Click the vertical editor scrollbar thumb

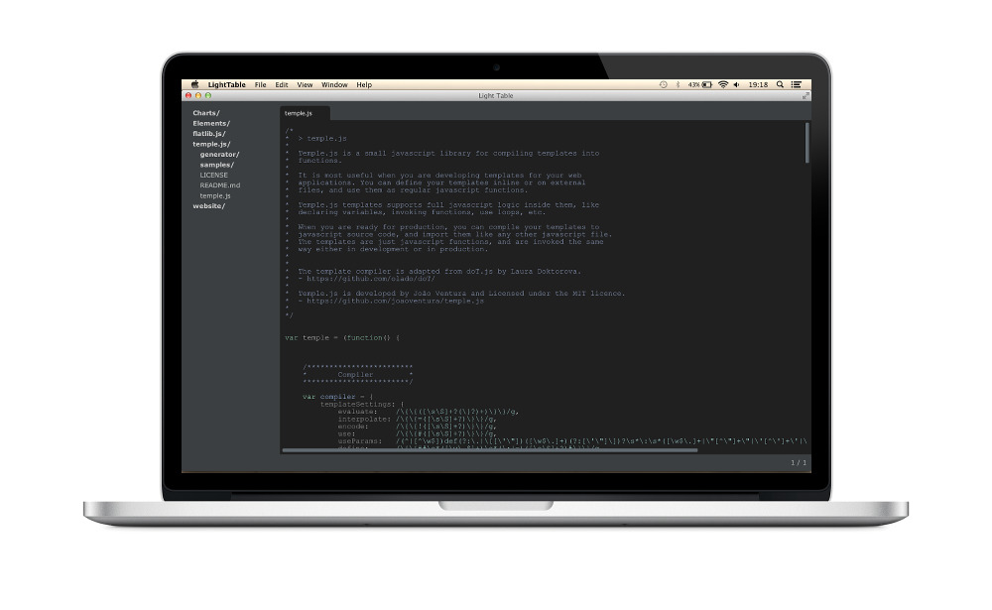[x=807, y=143]
